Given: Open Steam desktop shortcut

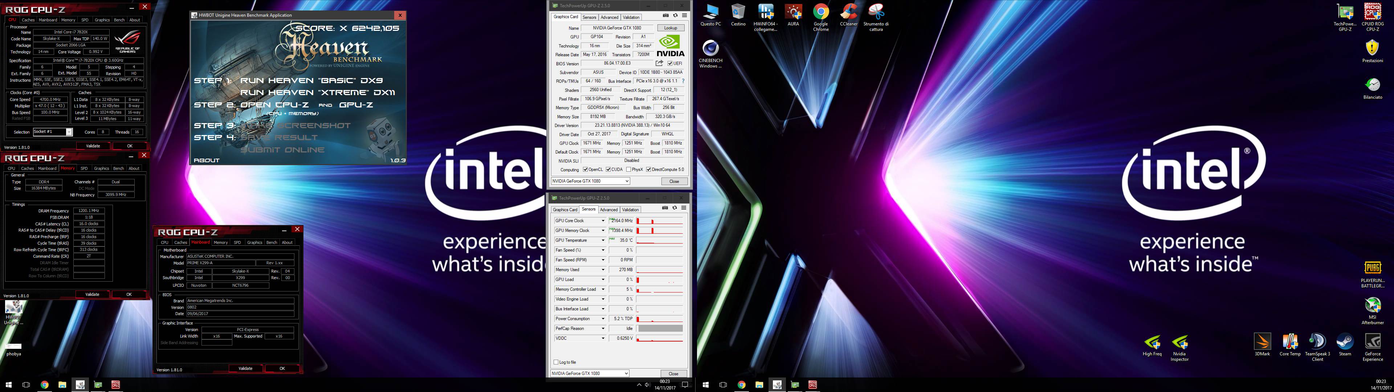Looking at the screenshot, I should tap(1345, 345).
